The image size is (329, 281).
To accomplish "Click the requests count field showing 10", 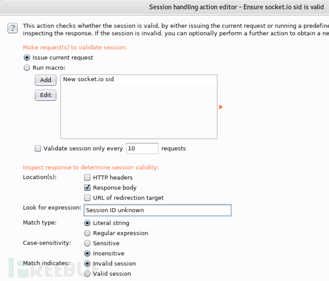I will point(142,148).
